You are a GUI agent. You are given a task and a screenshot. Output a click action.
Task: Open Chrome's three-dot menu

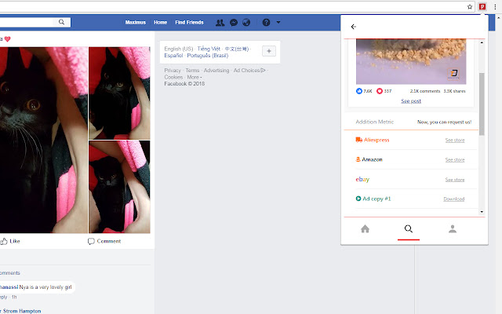coord(495,7)
